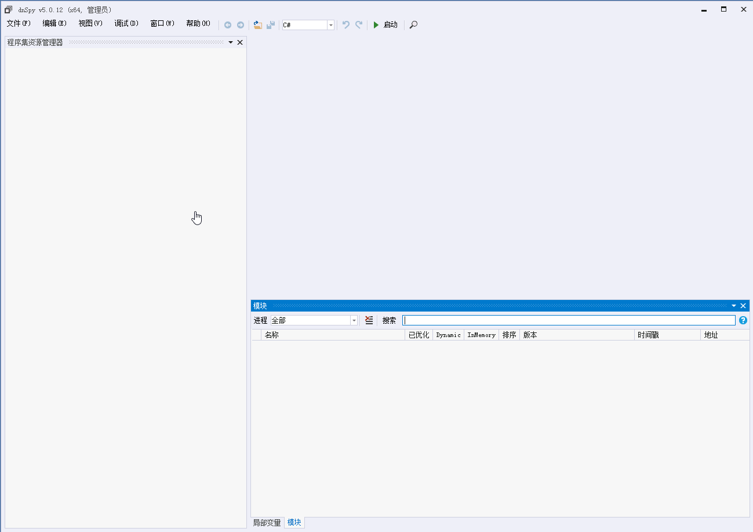Click the navigate back arrow icon
The width and height of the screenshot is (753, 532).
228,25
